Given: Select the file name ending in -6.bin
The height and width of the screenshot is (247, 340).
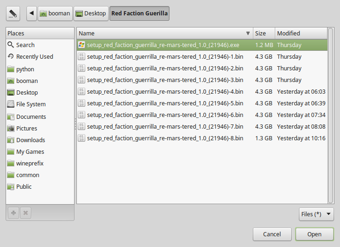Looking at the screenshot, I should 165,115.
